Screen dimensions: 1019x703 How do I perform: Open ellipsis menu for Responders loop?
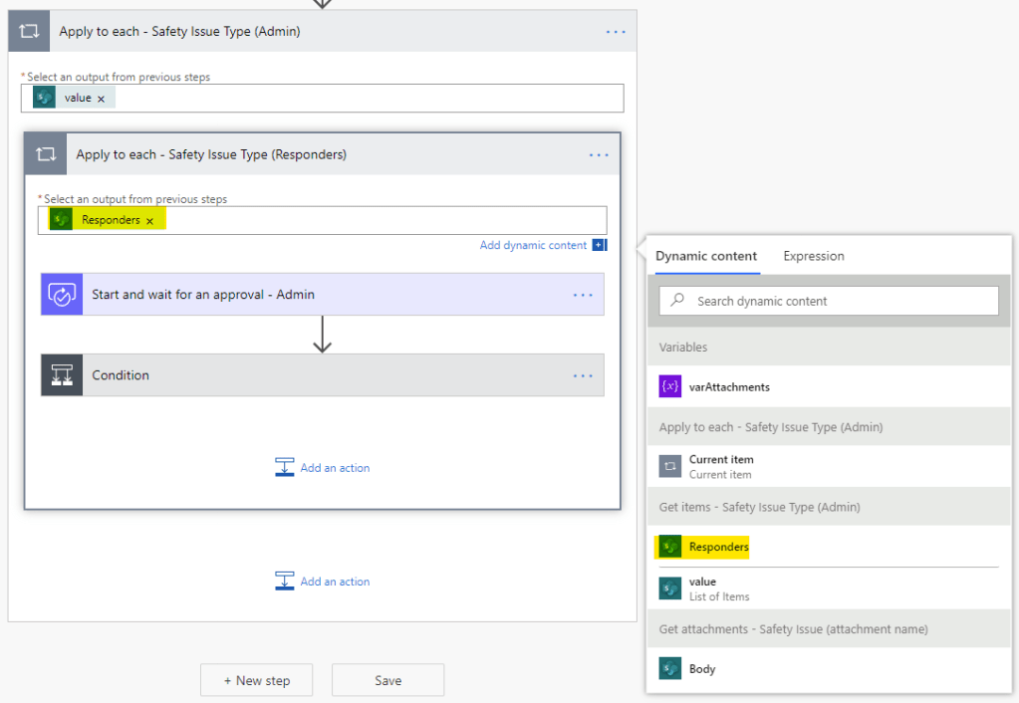598,155
